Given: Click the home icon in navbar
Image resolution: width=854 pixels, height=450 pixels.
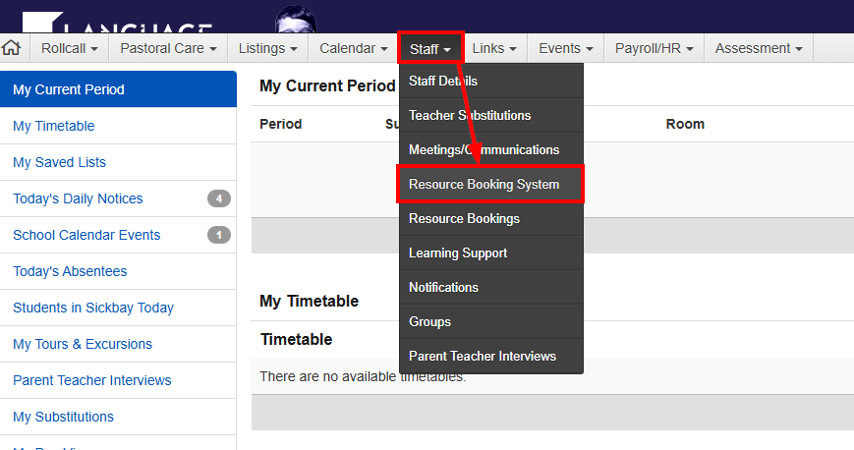Looking at the screenshot, I should [12, 48].
